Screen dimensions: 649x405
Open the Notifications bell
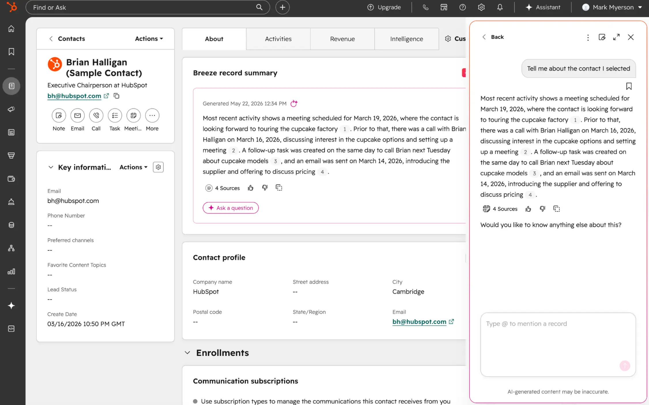coord(500,7)
